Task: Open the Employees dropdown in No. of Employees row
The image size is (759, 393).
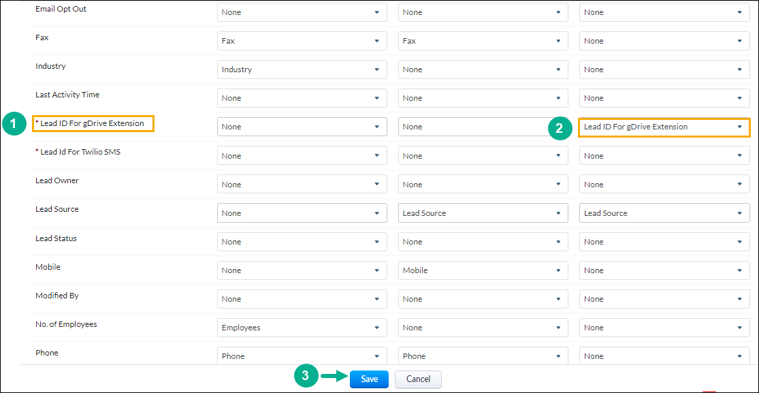Action: tap(302, 328)
